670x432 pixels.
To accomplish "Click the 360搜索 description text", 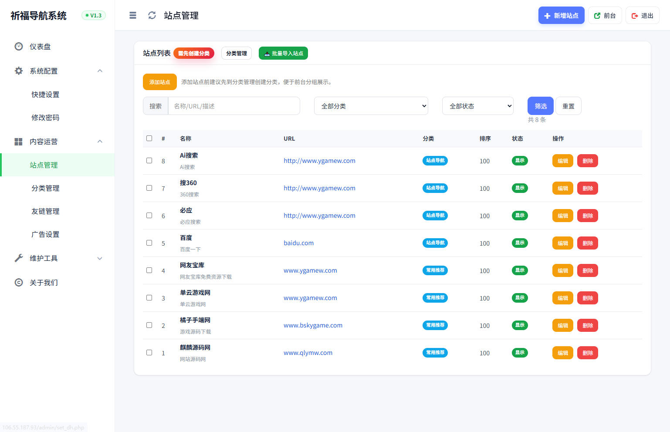I will tap(189, 195).
